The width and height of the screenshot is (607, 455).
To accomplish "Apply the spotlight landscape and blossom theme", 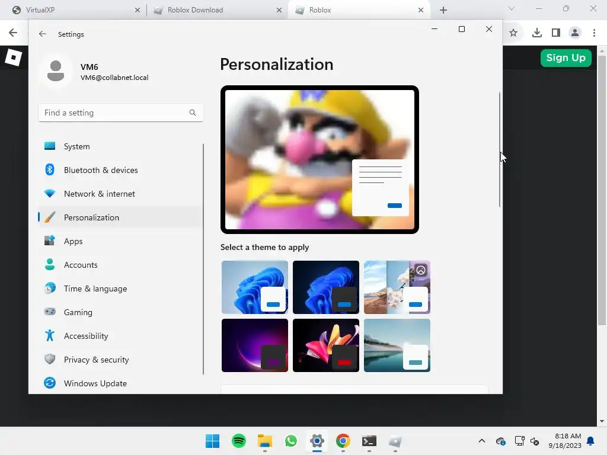I will click(x=397, y=287).
